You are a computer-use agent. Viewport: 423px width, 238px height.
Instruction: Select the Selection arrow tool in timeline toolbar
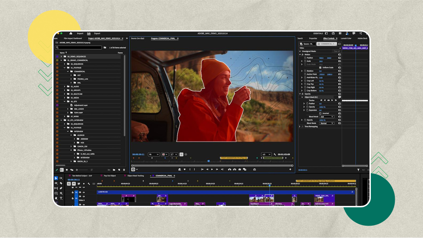56,178
